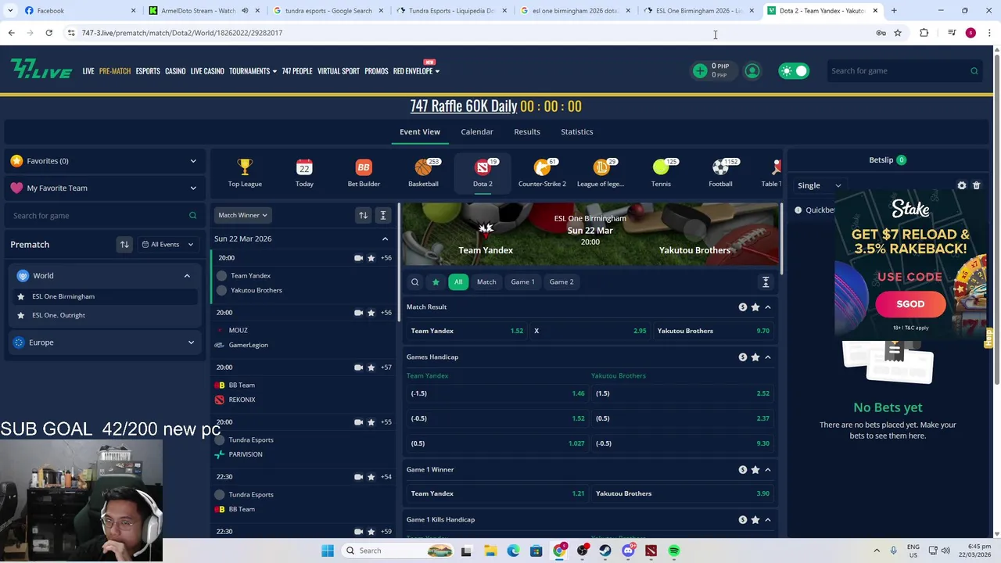Select the Football sport icon
This screenshot has height=563, width=1001.
point(720,173)
